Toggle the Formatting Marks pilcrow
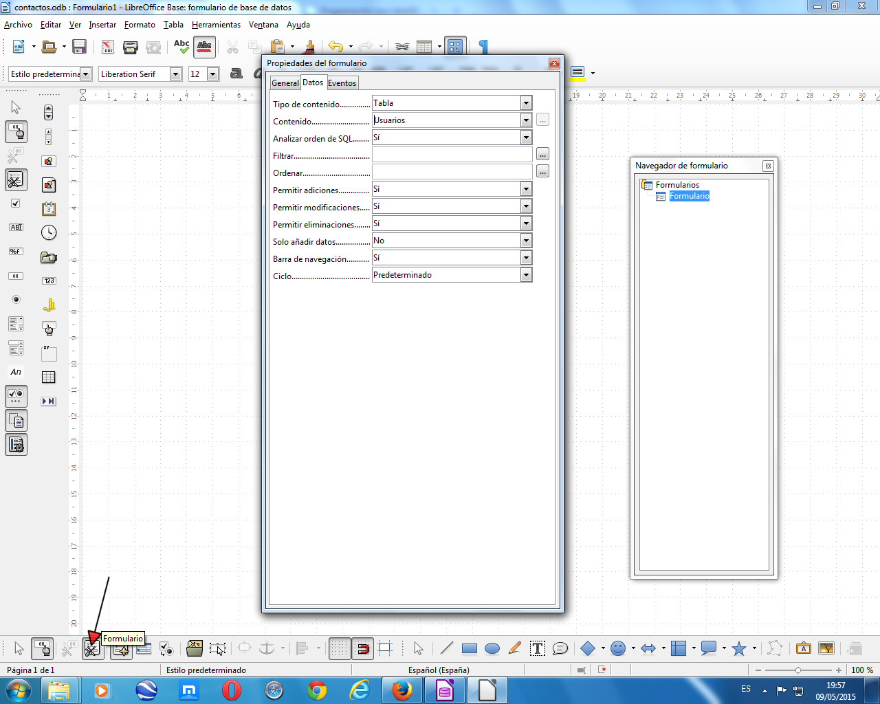This screenshot has width=880, height=704. tap(483, 47)
